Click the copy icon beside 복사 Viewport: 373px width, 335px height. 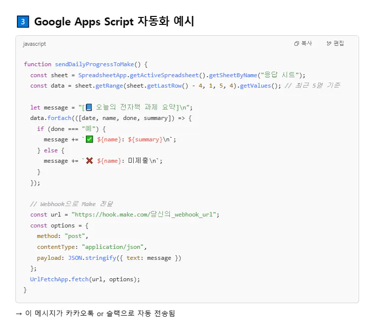pyautogui.click(x=297, y=44)
